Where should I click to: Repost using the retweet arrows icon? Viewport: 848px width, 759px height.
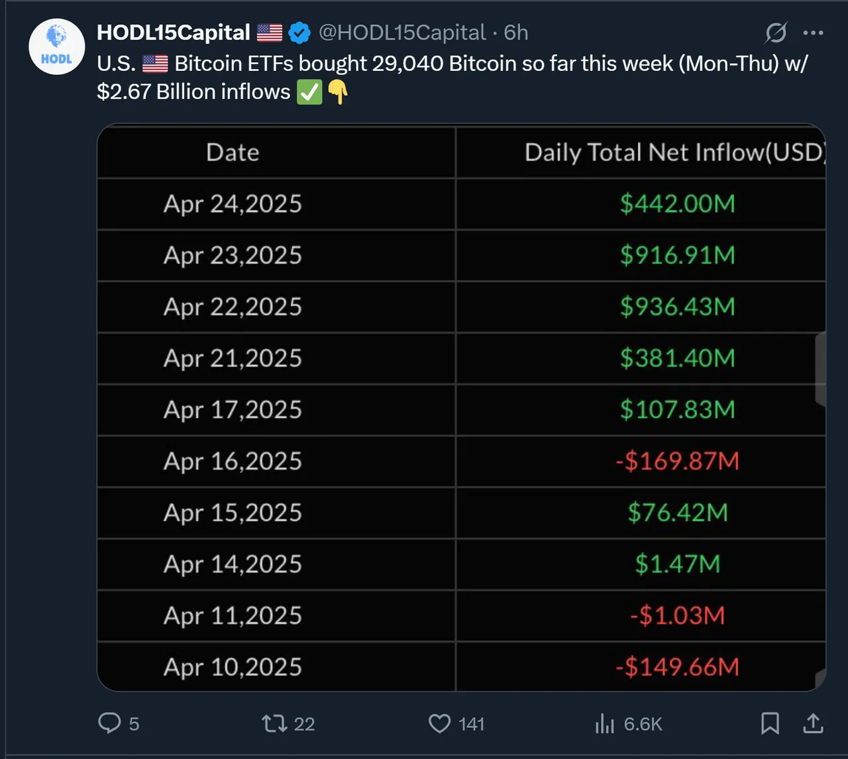[274, 723]
